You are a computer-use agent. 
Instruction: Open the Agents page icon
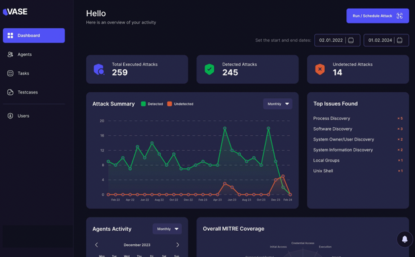pyautogui.click(x=10, y=54)
